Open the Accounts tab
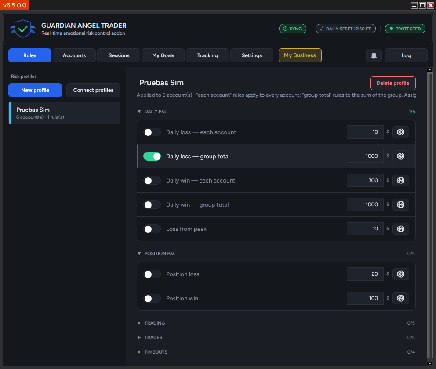436x369 pixels. (x=74, y=55)
